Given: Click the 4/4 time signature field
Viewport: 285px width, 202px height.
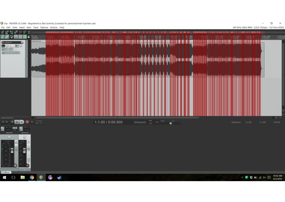Looking at the screenshot, I should (x=157, y=122).
